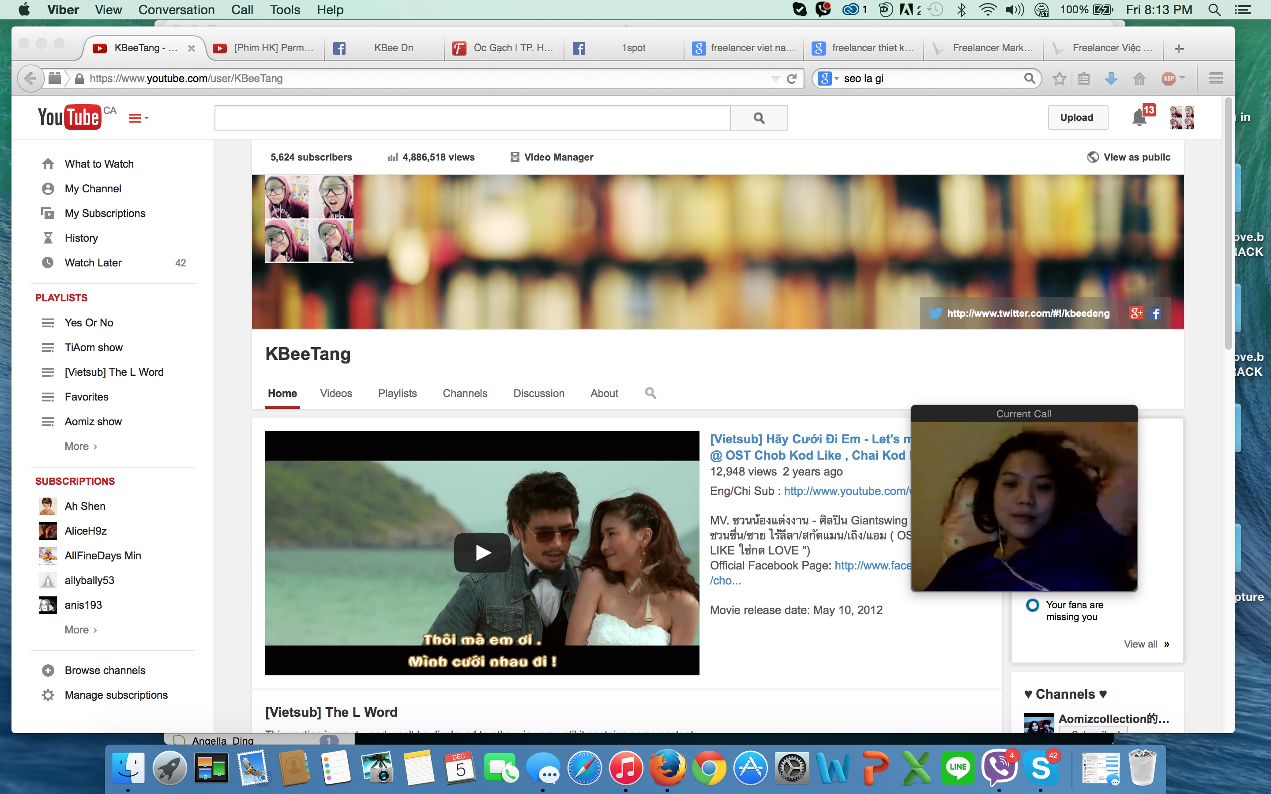Click the Viber icon in the Dock
The width and height of the screenshot is (1271, 794).
tap(999, 767)
